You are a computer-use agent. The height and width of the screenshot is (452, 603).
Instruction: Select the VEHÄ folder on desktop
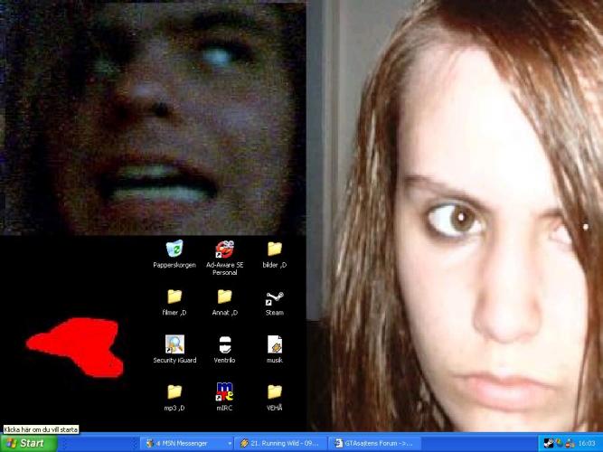(274, 391)
